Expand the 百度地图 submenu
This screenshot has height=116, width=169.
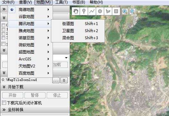pos(30,73)
